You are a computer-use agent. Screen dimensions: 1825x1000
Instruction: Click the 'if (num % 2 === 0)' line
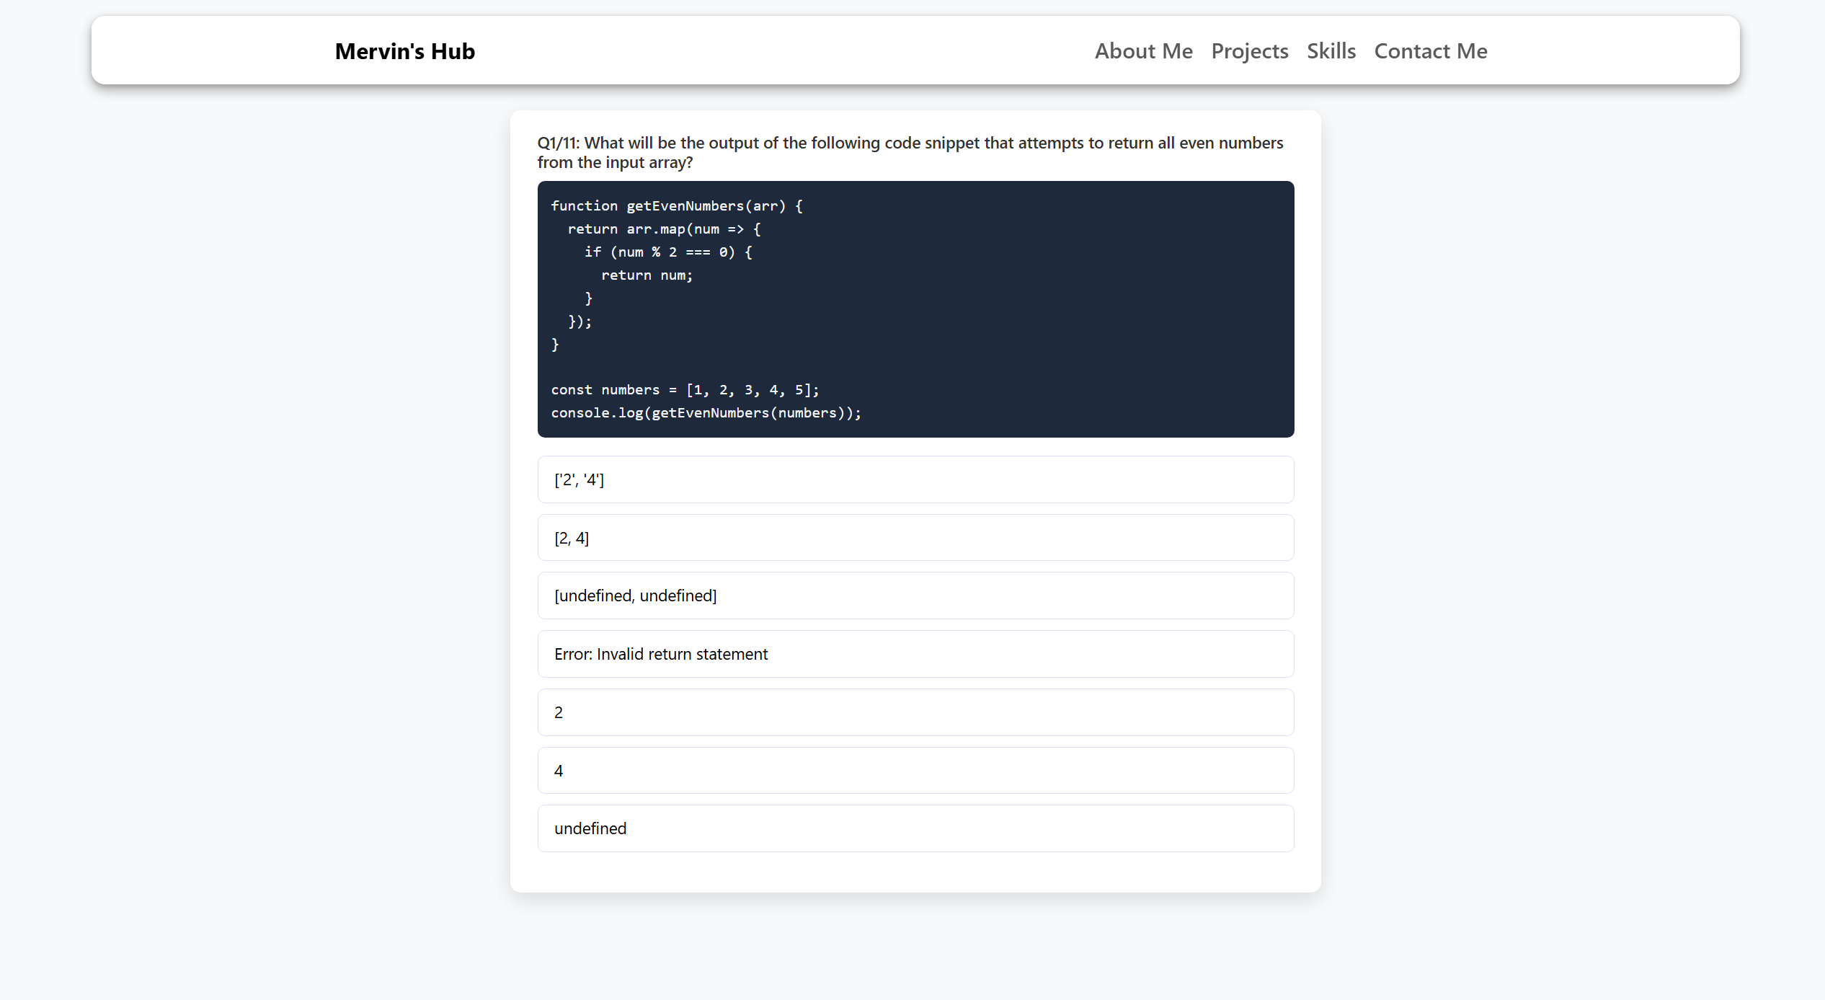pyautogui.click(x=668, y=252)
